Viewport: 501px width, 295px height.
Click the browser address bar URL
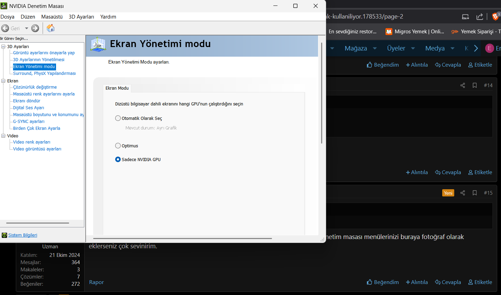coord(364,16)
